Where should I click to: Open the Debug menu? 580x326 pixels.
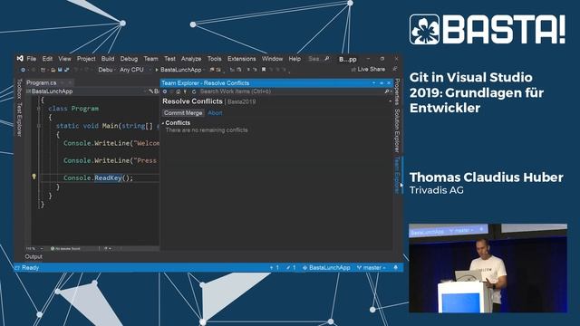(x=129, y=59)
